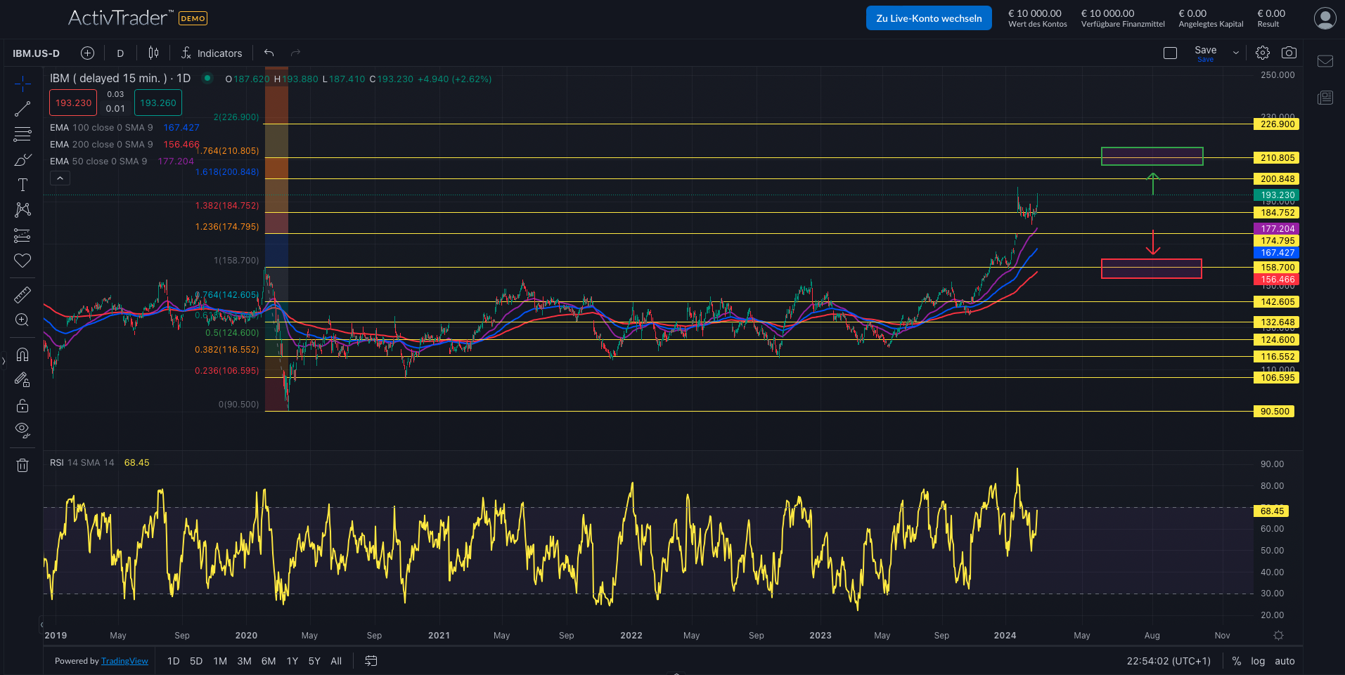Select the 1Y time range
The height and width of the screenshot is (675, 1345).
(292, 661)
